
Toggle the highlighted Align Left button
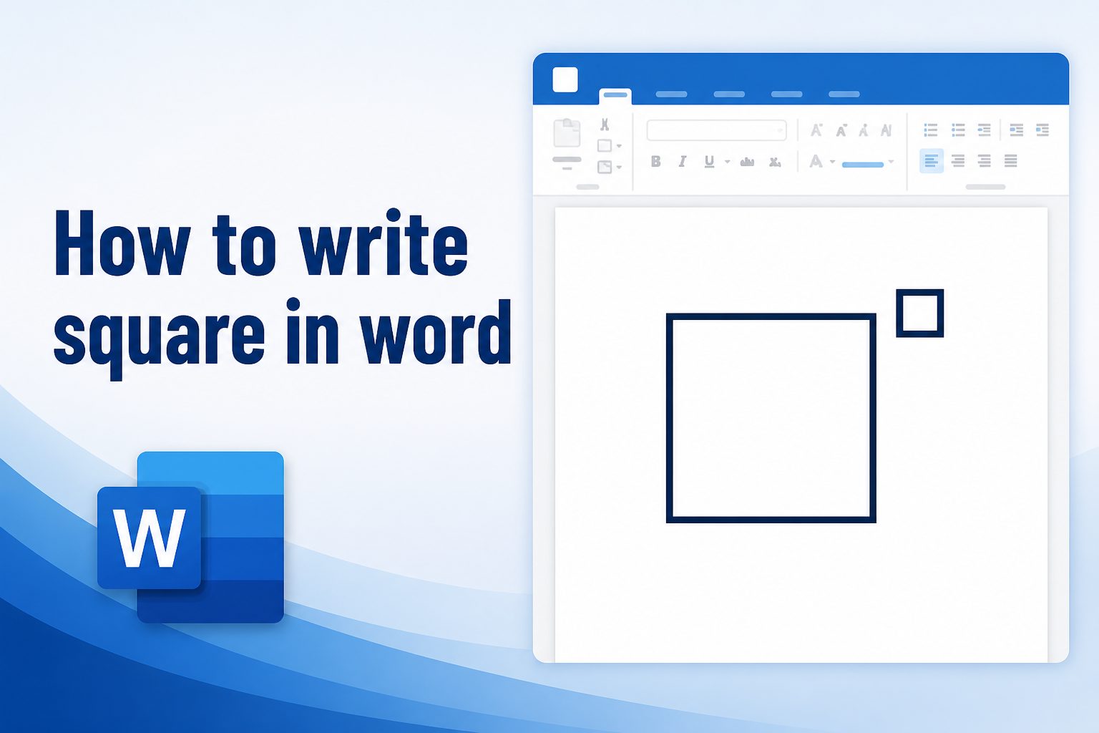tap(931, 161)
